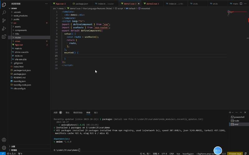This screenshot has width=249, height=155.
Task: Open editor tab bar more actions menu
Action: pos(245,3)
